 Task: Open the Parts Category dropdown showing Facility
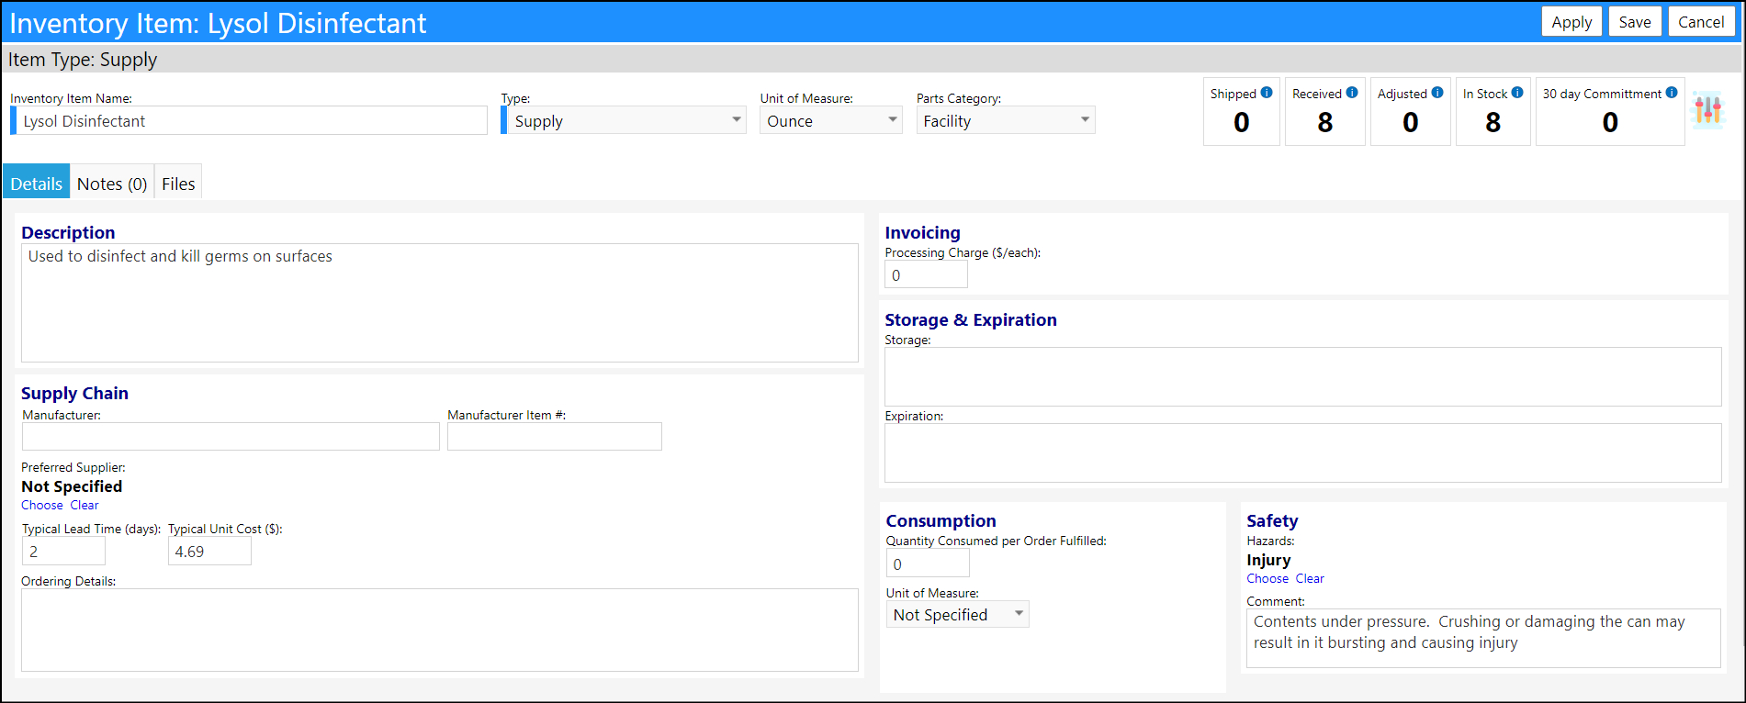1006,120
